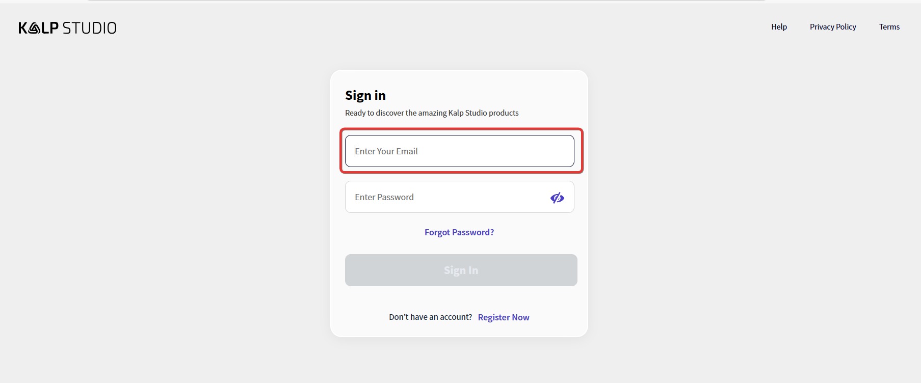Click the "Ready to discover" subtitle text
The height and width of the screenshot is (383, 921).
432,113
